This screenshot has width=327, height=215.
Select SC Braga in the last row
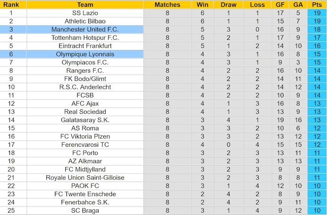[x=85, y=210]
